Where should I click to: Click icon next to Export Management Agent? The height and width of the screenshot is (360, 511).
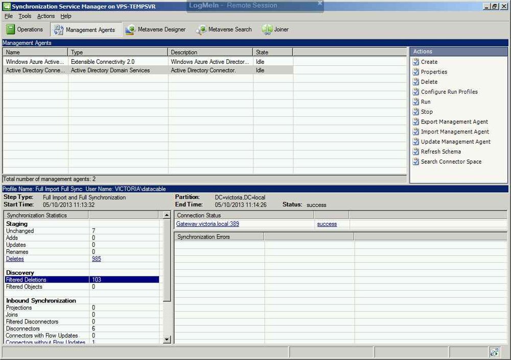(416, 122)
